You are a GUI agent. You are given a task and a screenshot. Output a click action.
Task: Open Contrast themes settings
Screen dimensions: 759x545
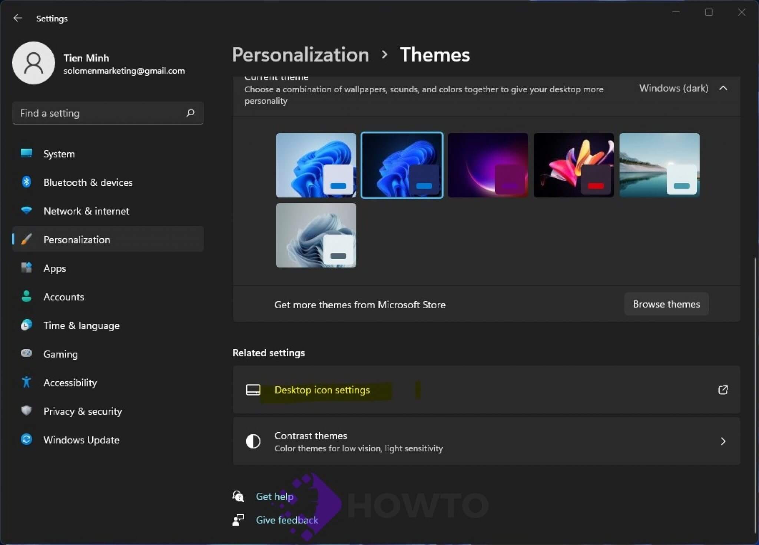tap(487, 441)
